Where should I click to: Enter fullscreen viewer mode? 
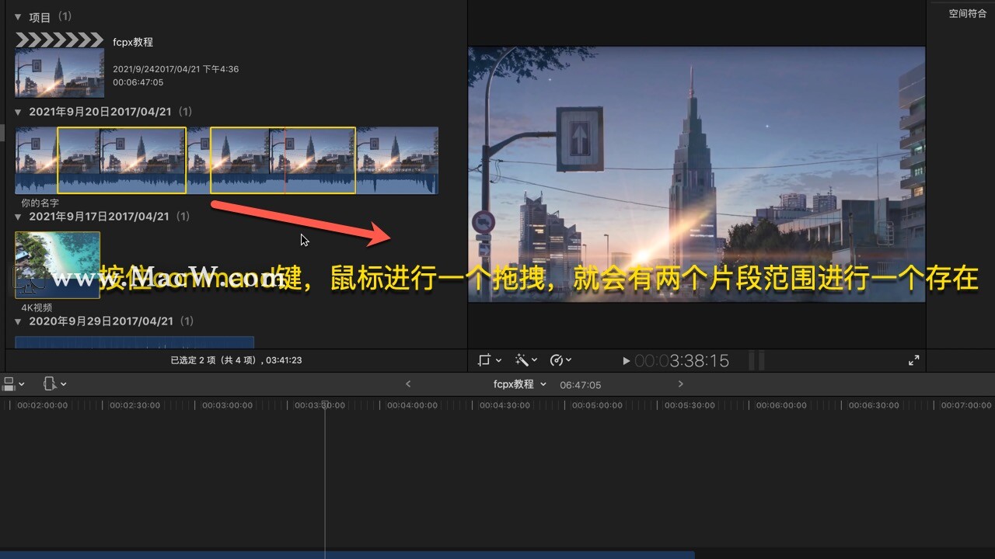(914, 360)
